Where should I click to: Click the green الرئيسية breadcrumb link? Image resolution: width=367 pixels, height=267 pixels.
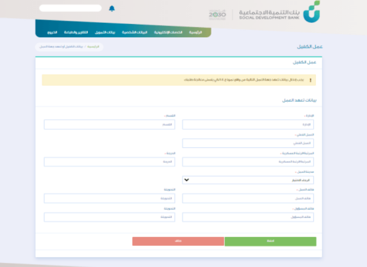[x=93, y=47]
